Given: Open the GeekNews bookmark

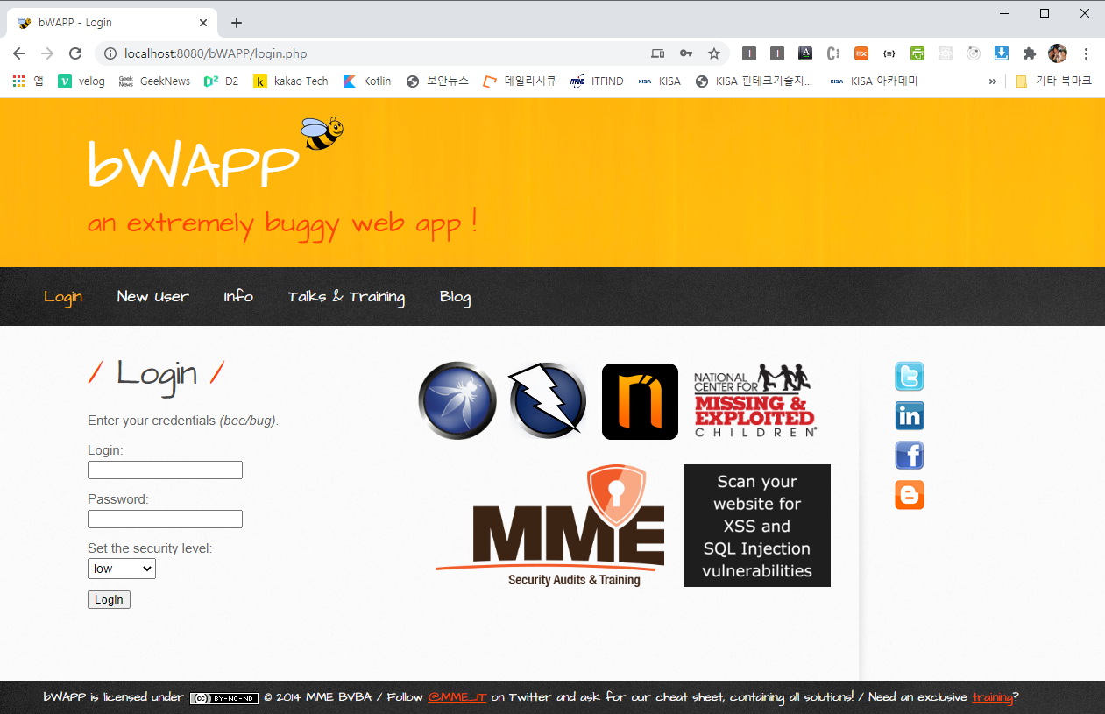Looking at the screenshot, I should [154, 81].
